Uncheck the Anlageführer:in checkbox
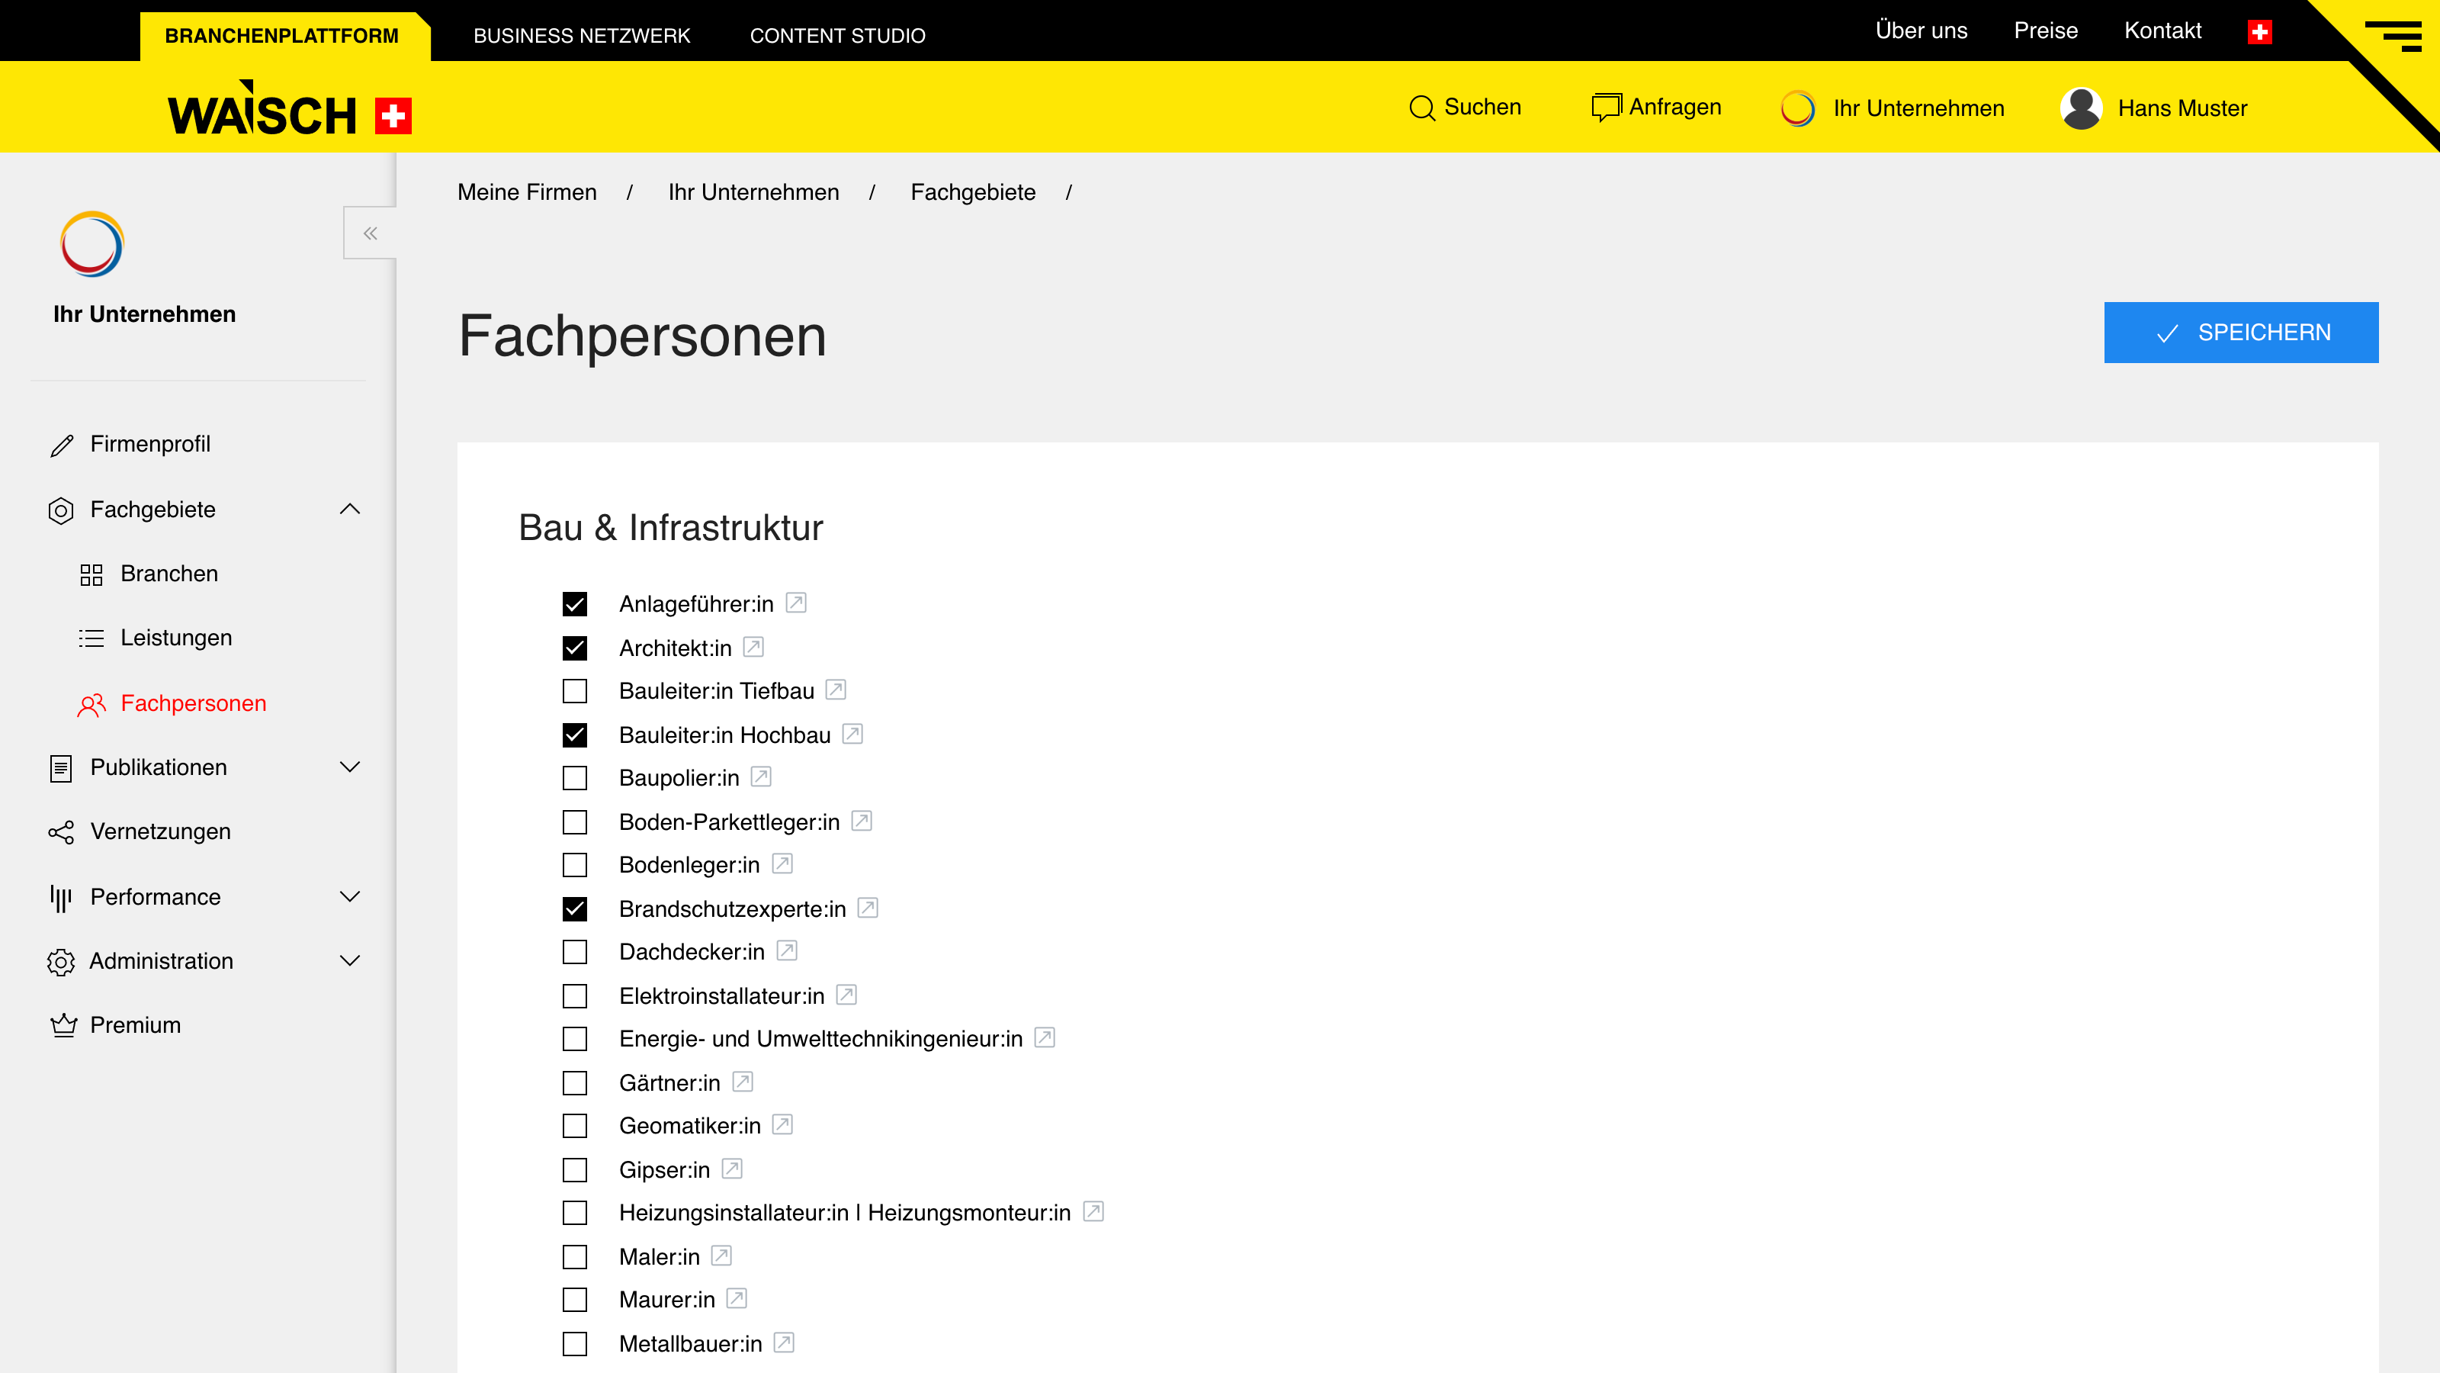This screenshot has width=2440, height=1373. (575, 605)
